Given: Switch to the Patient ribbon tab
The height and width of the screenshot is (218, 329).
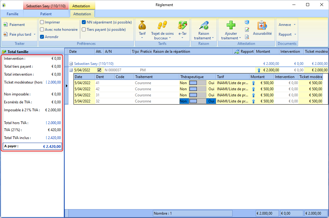Looking at the screenshot, I should 46,14.
